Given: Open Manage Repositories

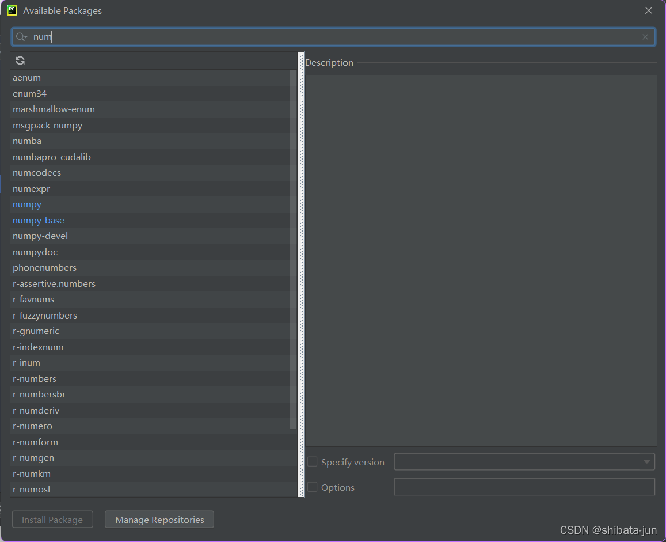Looking at the screenshot, I should (x=159, y=519).
